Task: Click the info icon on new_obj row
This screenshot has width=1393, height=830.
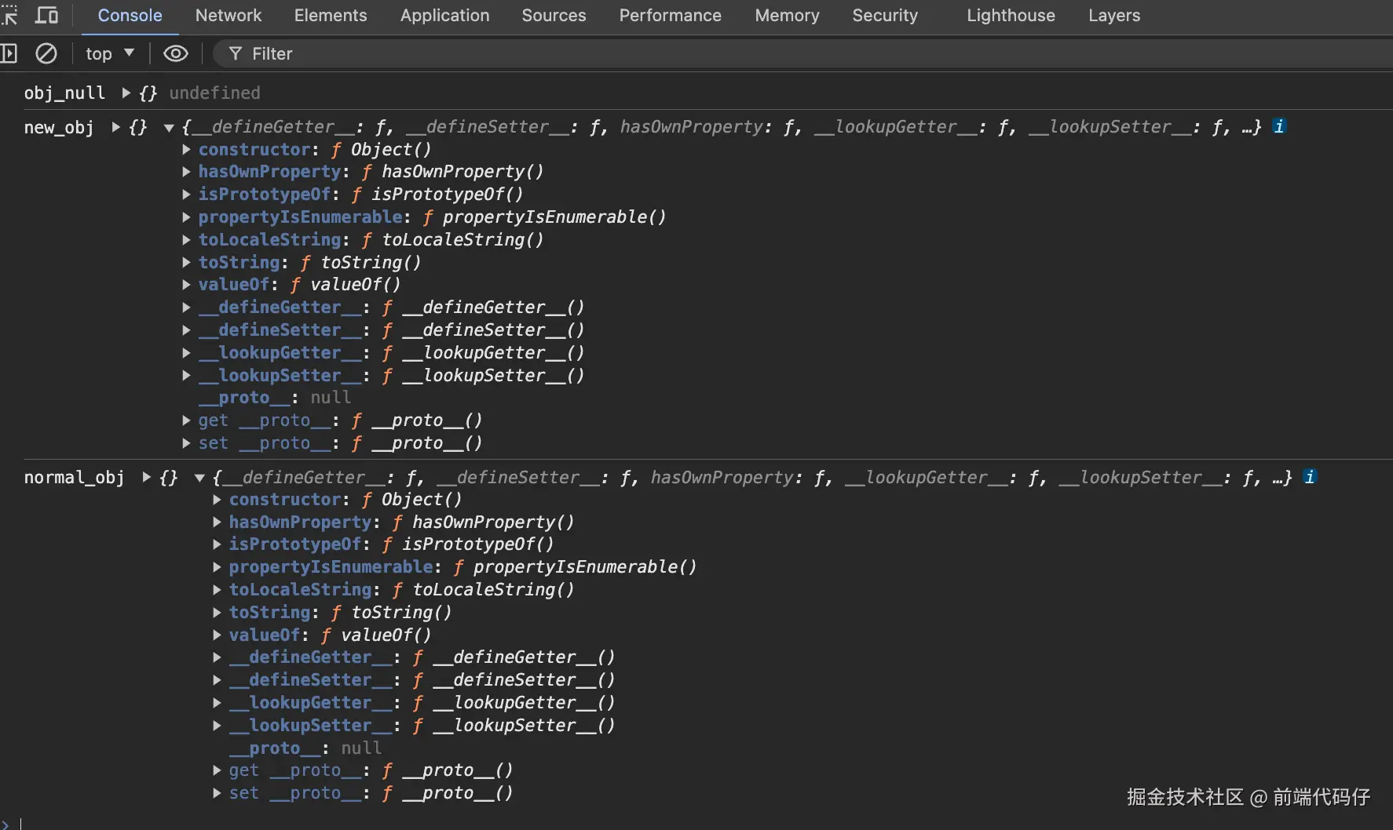Action: [1279, 126]
